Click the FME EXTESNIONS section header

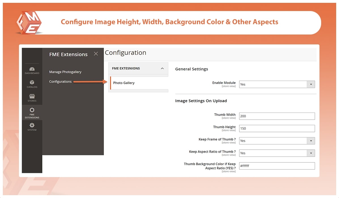126,68
